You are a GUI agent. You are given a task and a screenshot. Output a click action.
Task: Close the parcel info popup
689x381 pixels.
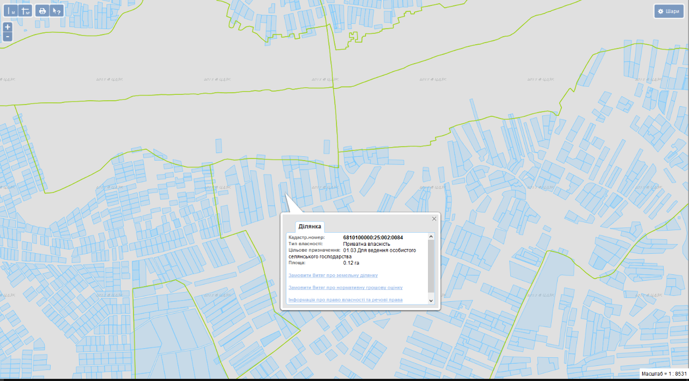pyautogui.click(x=434, y=219)
